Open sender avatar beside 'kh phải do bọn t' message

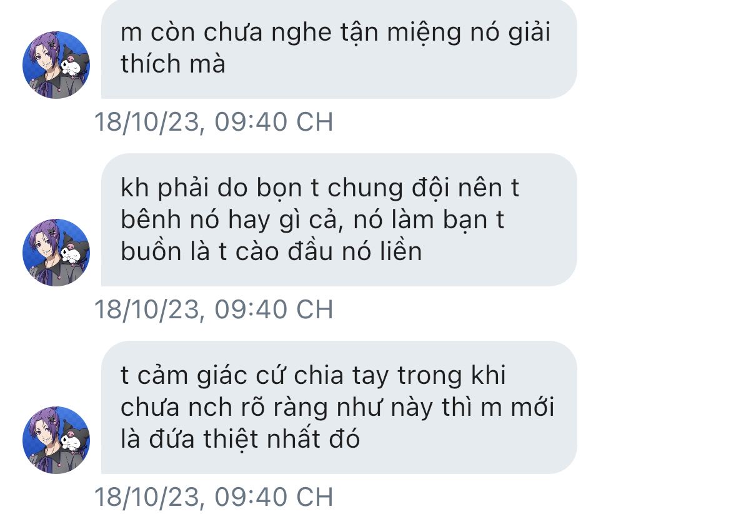pos(56,253)
